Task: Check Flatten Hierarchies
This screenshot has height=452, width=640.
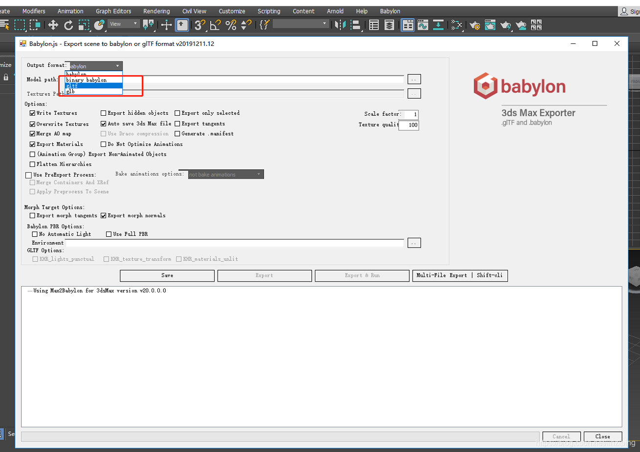Action: coord(32,164)
